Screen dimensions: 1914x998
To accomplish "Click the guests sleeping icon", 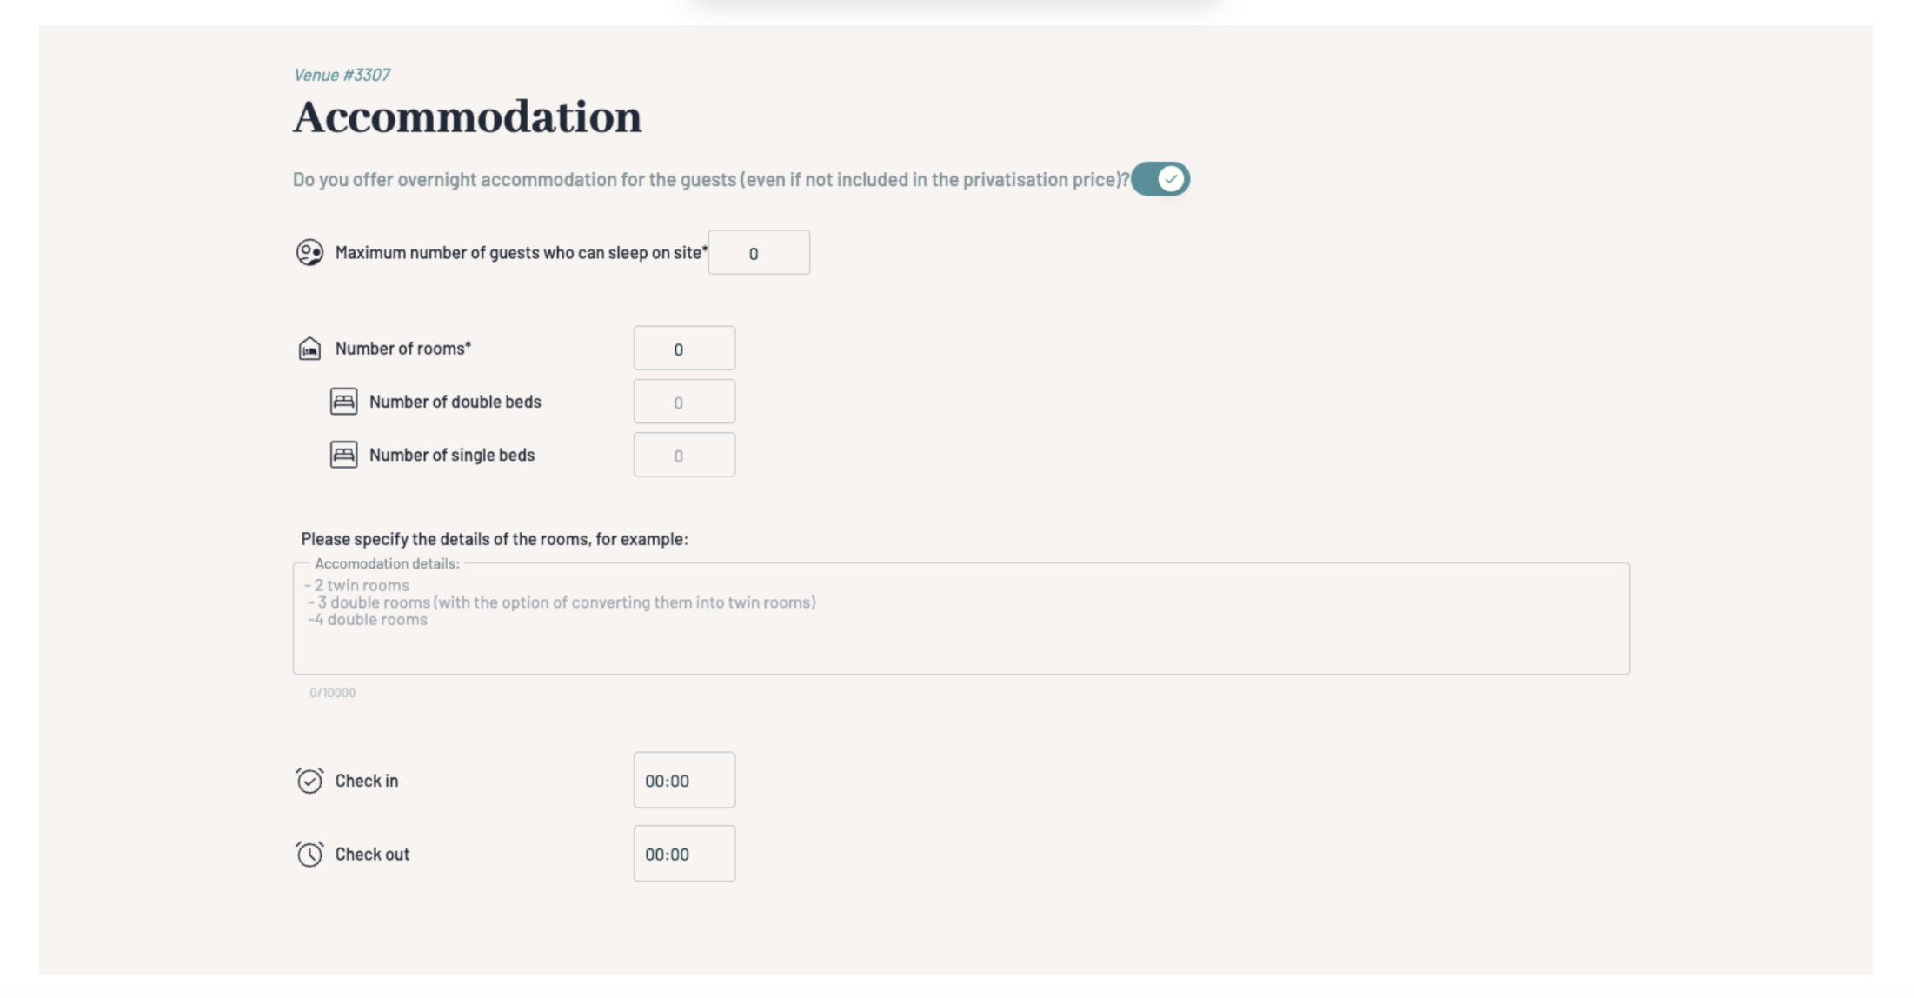I will pyautogui.click(x=309, y=252).
